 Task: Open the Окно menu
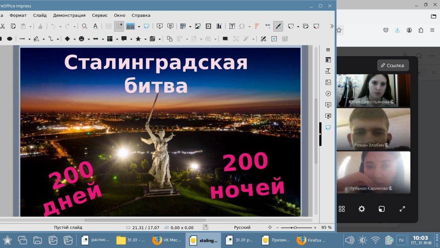pyautogui.click(x=120, y=15)
